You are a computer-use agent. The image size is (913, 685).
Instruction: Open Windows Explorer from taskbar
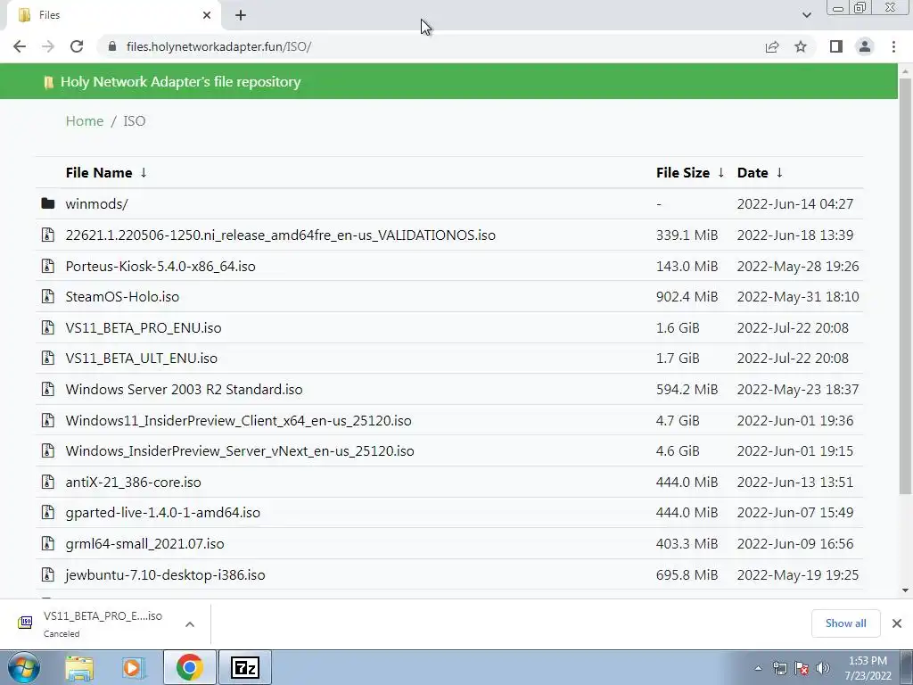[x=79, y=667]
